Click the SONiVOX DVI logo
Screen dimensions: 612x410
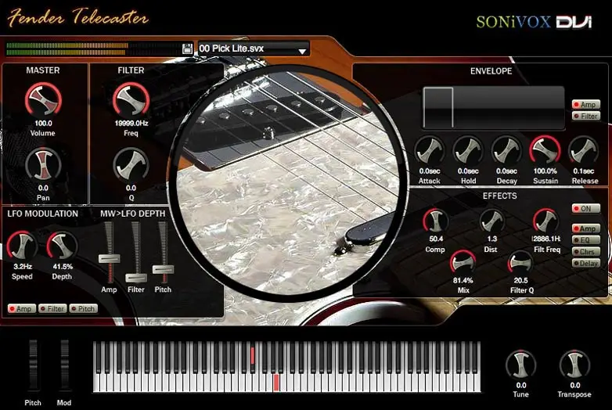534,22
